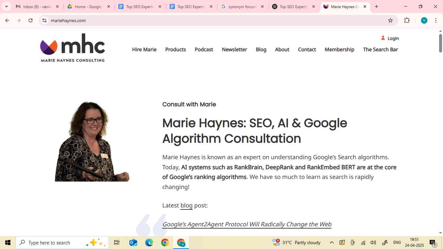Read the Agent2Agent Protocol blog post

pos(247,224)
